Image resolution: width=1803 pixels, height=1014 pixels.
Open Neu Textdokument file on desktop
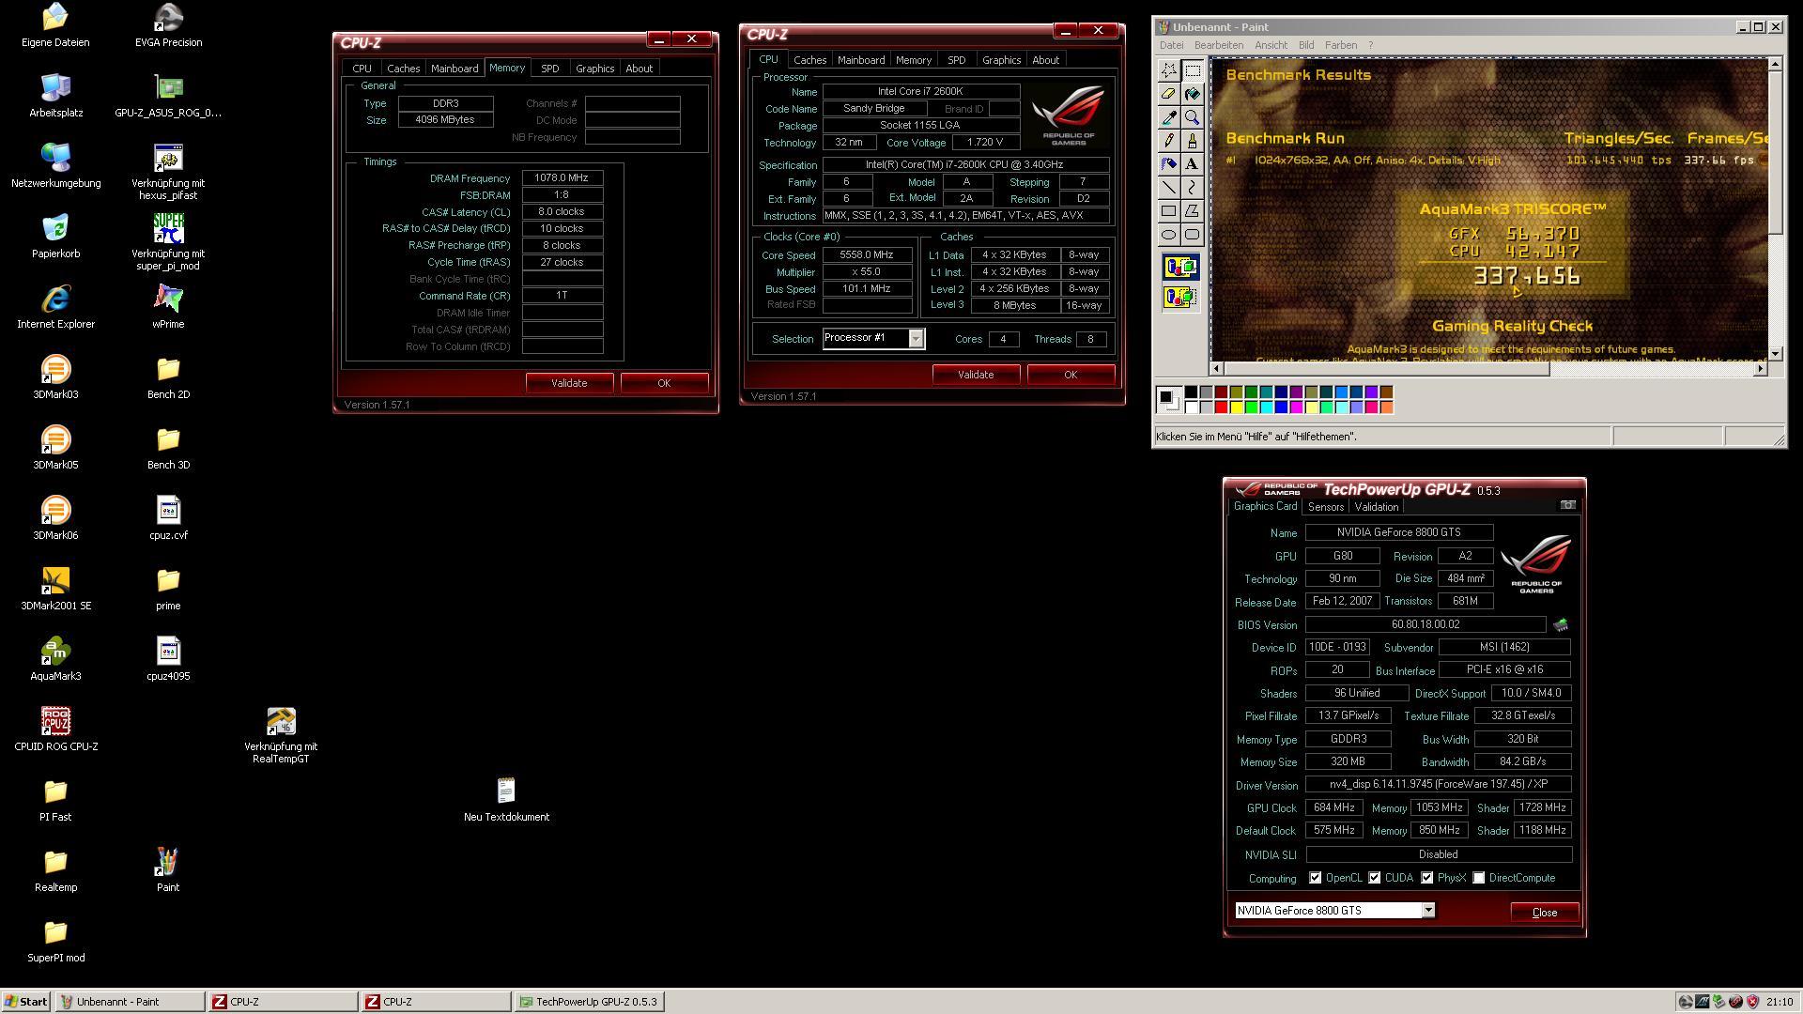point(506,799)
